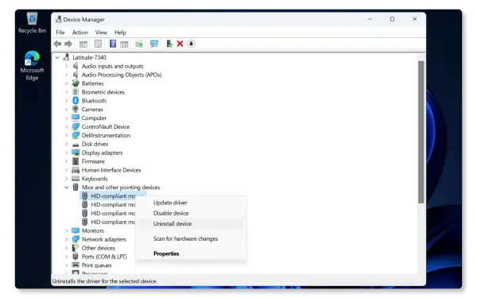Click the Latitude-7340 computer name
The width and height of the screenshot is (477, 298).
pyautogui.click(x=89, y=57)
